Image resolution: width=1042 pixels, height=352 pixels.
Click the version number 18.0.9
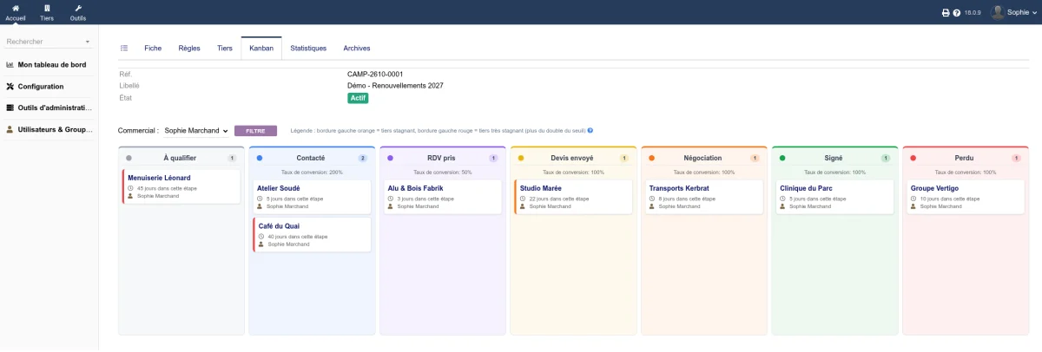973,13
